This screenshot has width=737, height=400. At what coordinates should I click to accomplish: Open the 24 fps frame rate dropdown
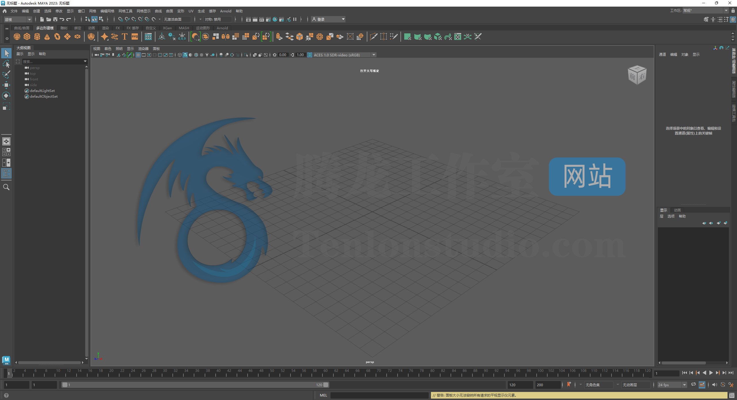click(672, 384)
